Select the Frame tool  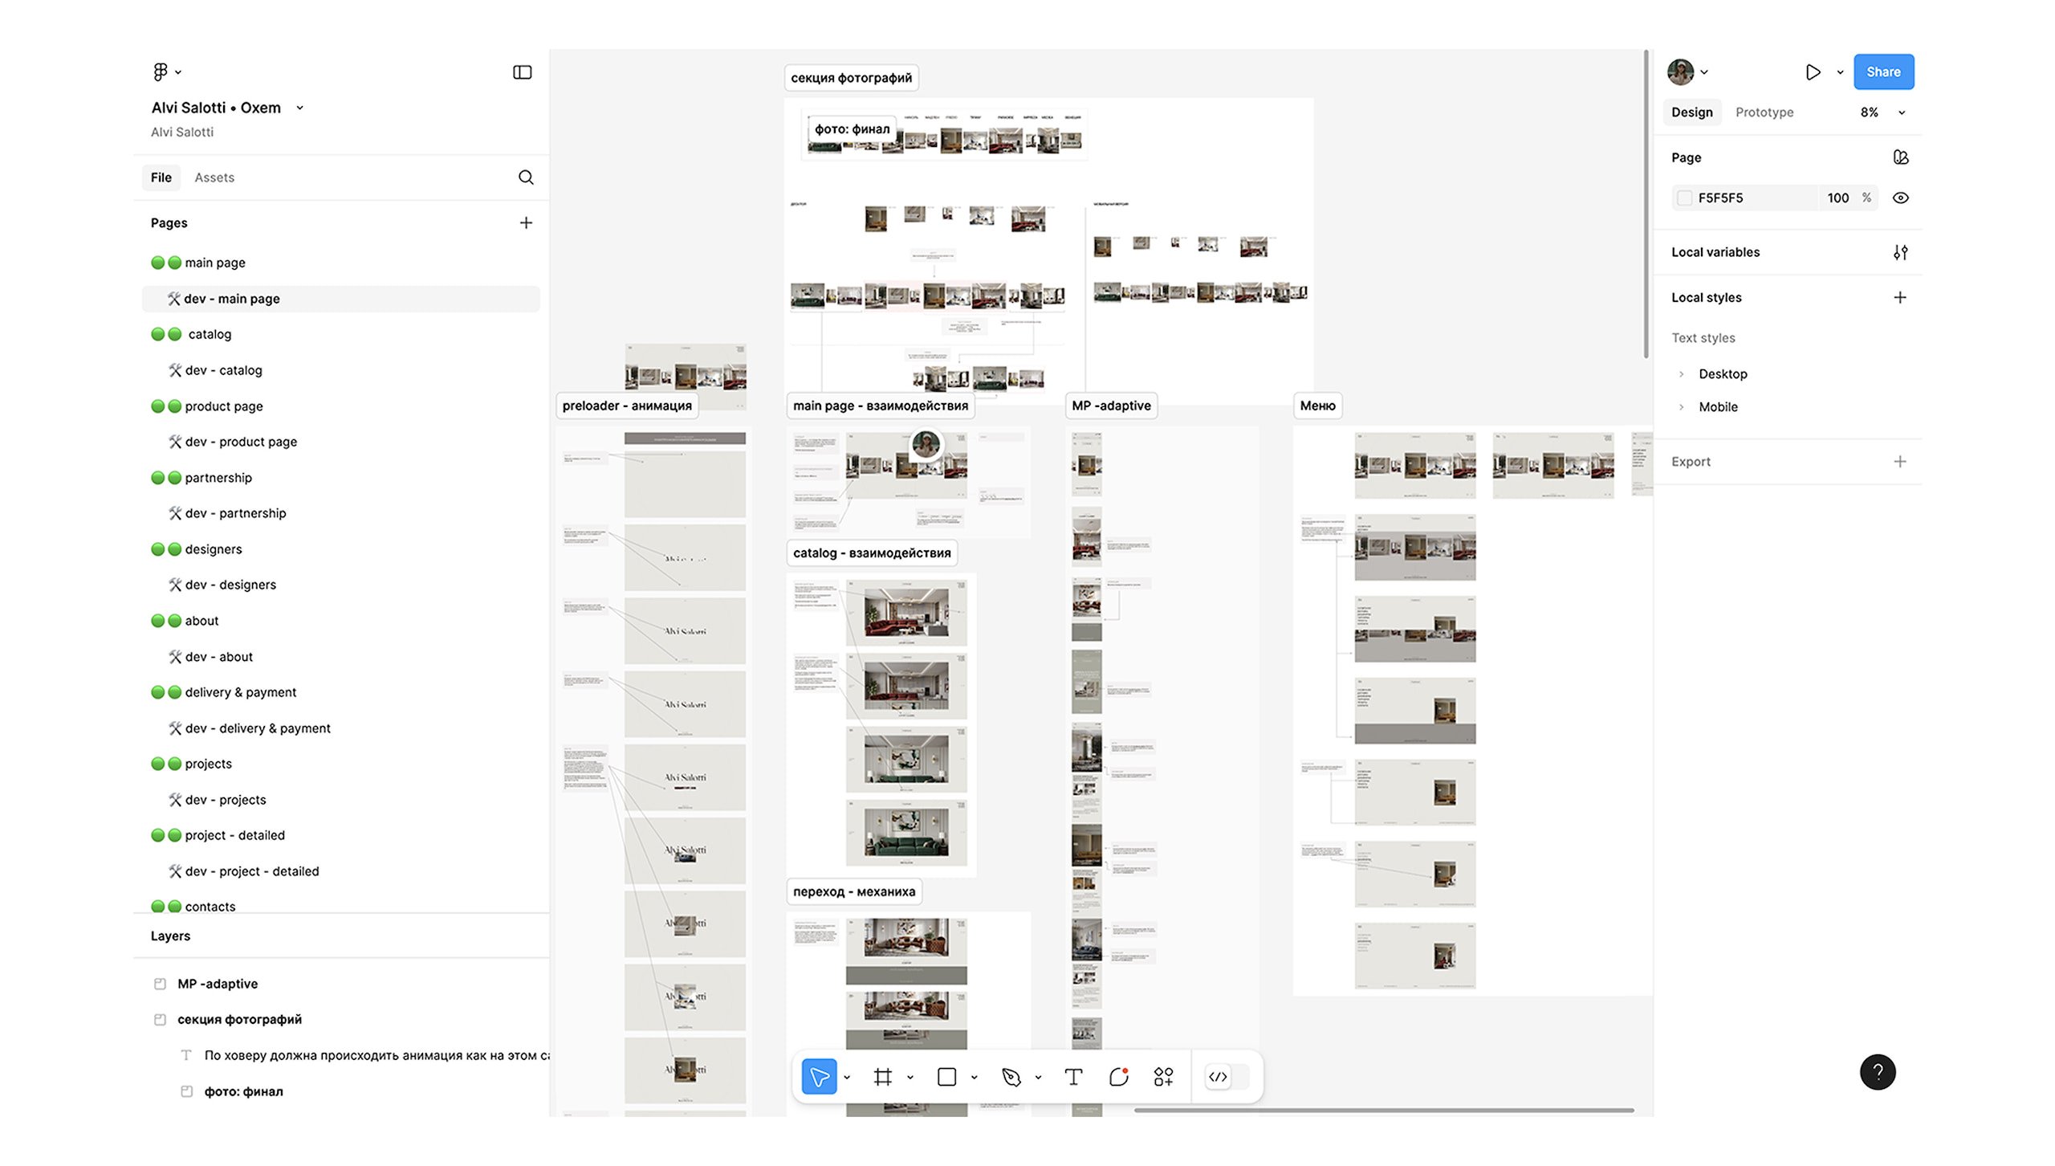pyautogui.click(x=883, y=1077)
